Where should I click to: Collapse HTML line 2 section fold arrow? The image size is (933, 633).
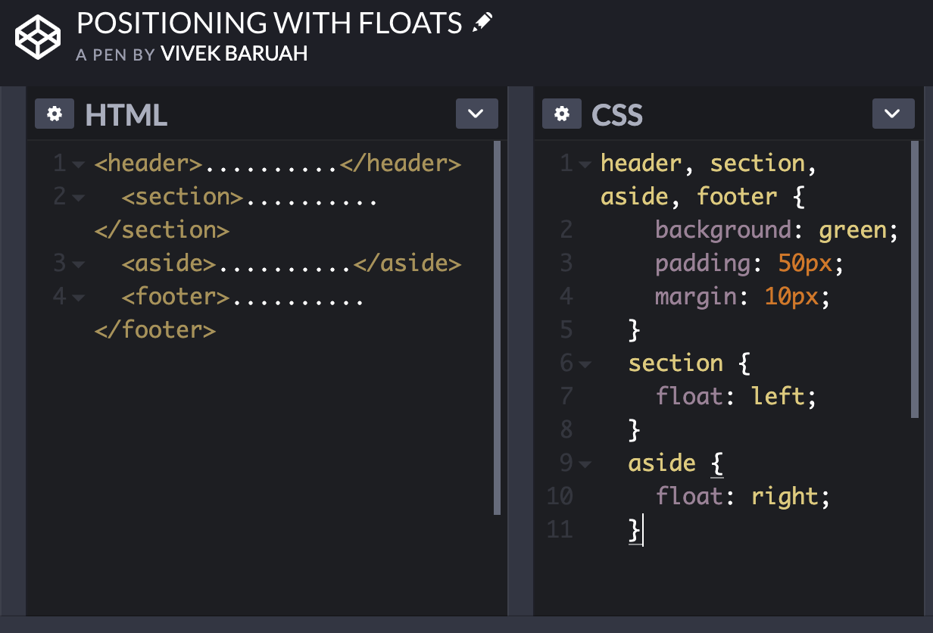pyautogui.click(x=79, y=198)
